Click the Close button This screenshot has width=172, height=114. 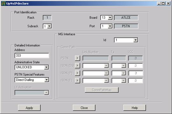(84, 108)
